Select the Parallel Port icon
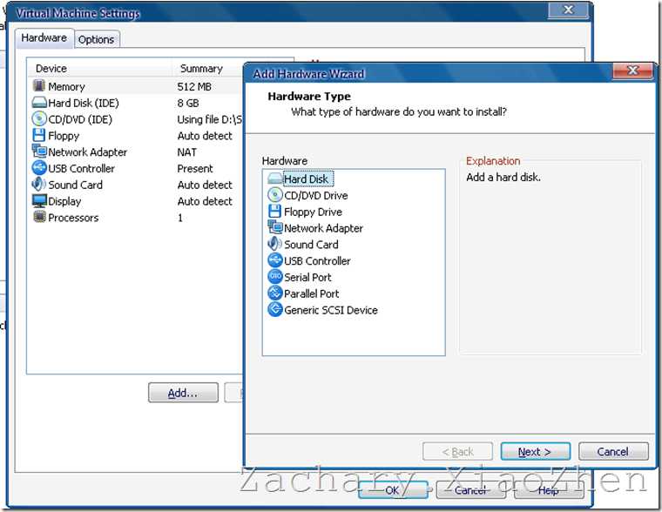This screenshot has width=662, height=512. (x=275, y=293)
